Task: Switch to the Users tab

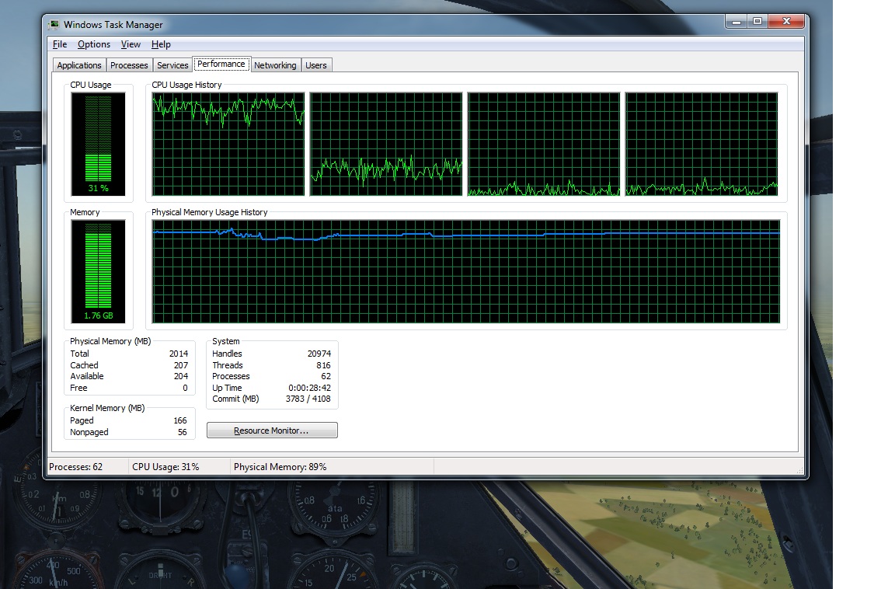Action: 316,65
